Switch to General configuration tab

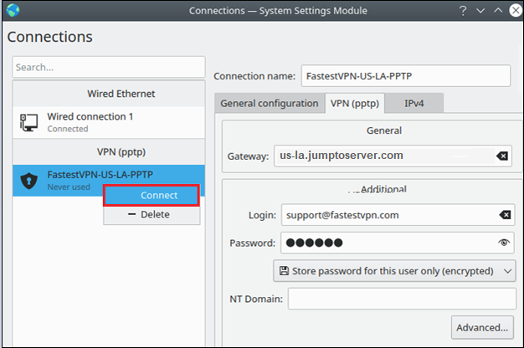point(270,104)
